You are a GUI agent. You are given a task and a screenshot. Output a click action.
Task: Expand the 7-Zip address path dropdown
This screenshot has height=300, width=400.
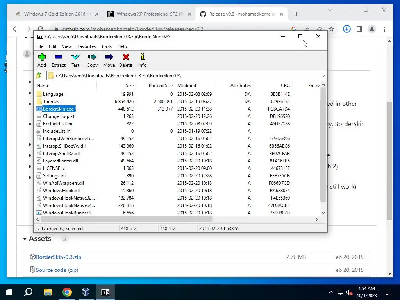[x=323, y=76]
